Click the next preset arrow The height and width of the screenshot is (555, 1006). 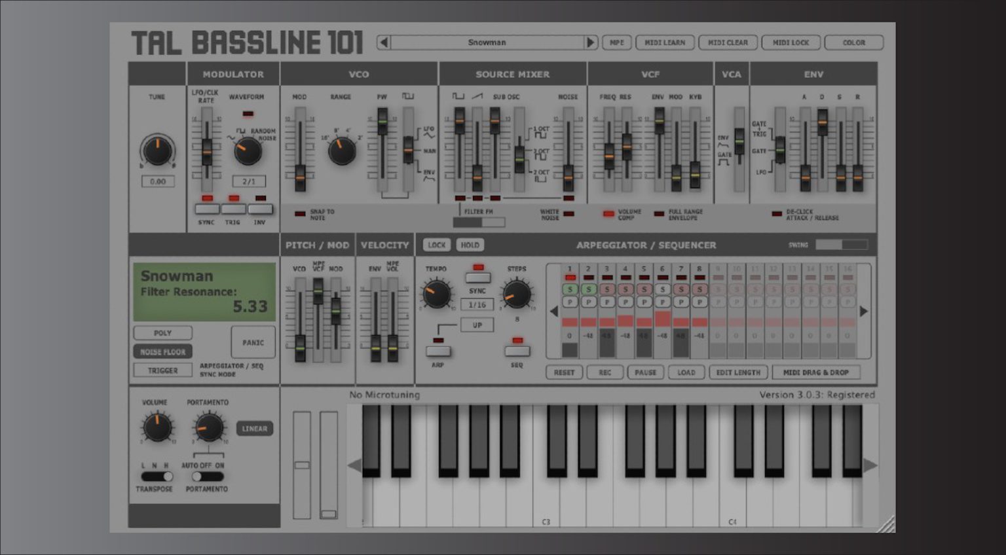[x=591, y=42]
